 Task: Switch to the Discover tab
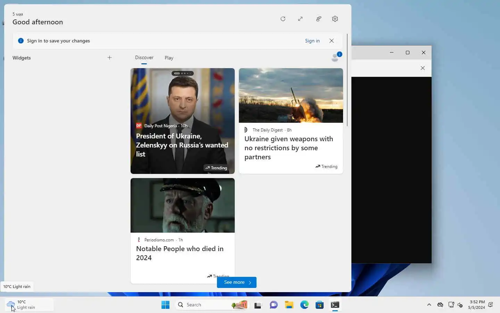coord(144,58)
